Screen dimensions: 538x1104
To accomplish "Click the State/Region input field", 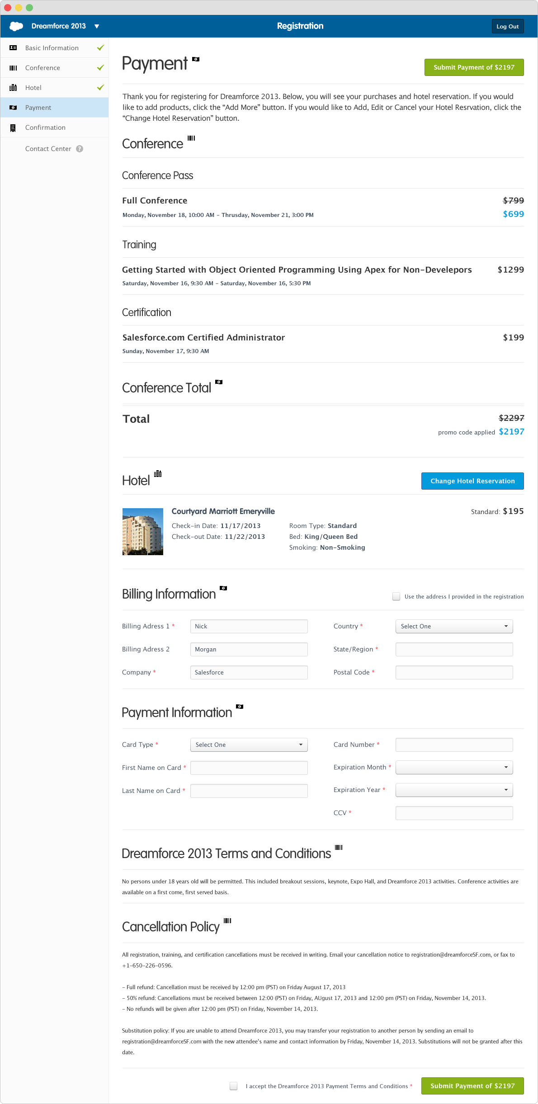I will tap(454, 649).
